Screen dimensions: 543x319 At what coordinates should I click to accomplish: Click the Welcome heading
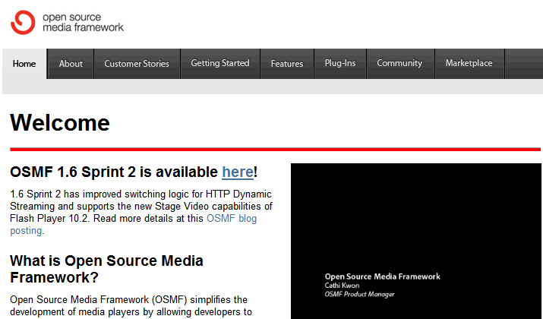60,122
